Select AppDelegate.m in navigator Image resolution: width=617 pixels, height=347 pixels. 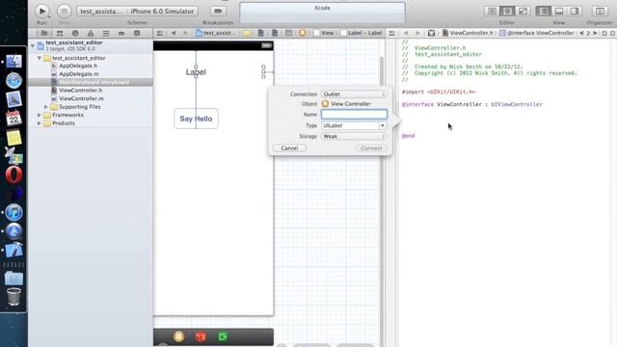tap(79, 74)
